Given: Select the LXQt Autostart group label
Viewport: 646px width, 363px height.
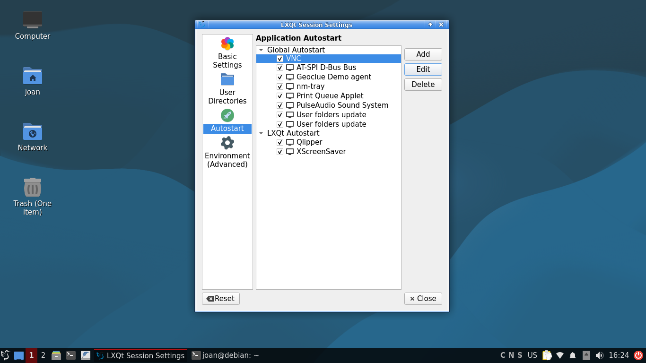Looking at the screenshot, I should 293,133.
